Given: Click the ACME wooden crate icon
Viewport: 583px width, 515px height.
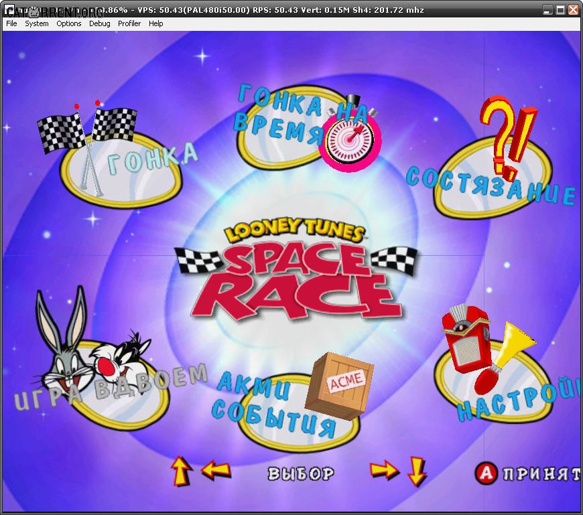Looking at the screenshot, I should (x=339, y=385).
